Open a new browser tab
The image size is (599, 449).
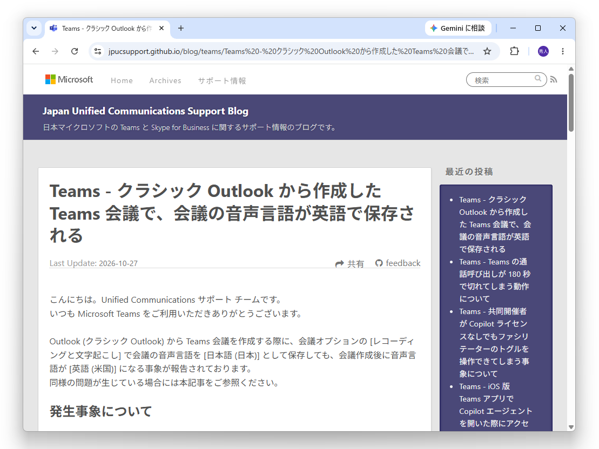pyautogui.click(x=181, y=28)
